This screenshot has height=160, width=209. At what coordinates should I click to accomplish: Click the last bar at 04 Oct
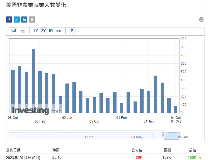(176, 109)
